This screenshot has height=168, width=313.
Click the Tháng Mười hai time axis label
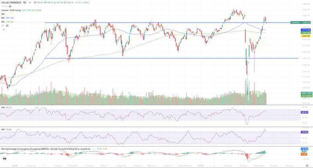tap(184, 166)
